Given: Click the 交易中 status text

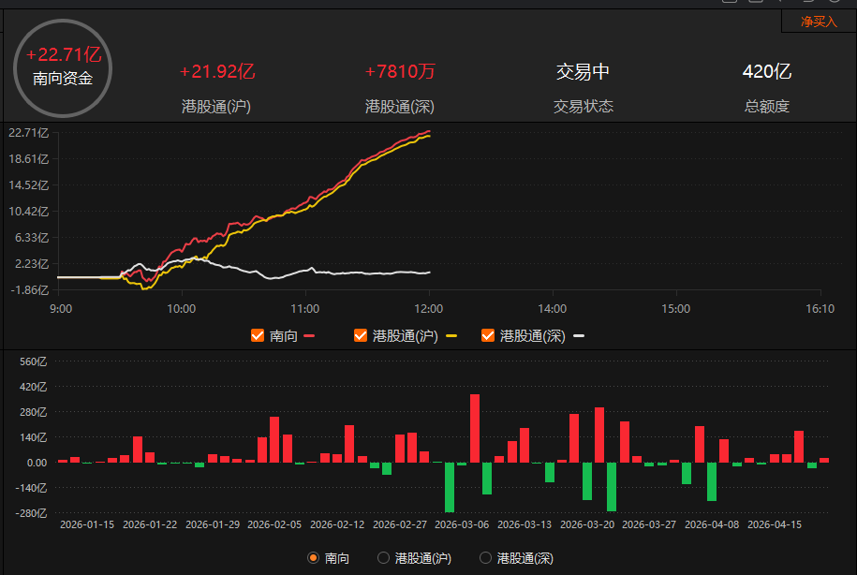Looking at the screenshot, I should (583, 71).
